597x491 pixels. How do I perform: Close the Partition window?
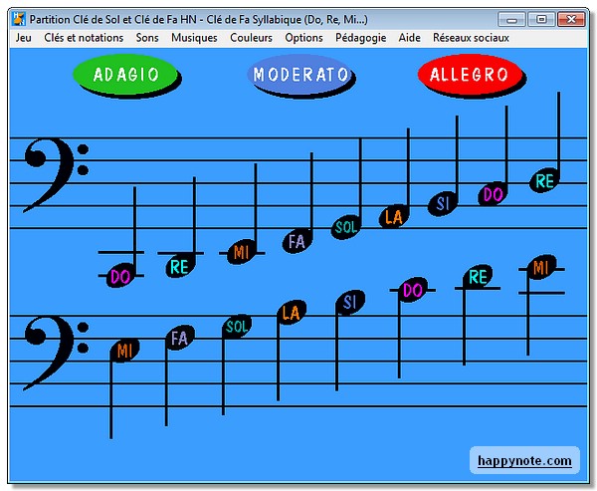571,19
